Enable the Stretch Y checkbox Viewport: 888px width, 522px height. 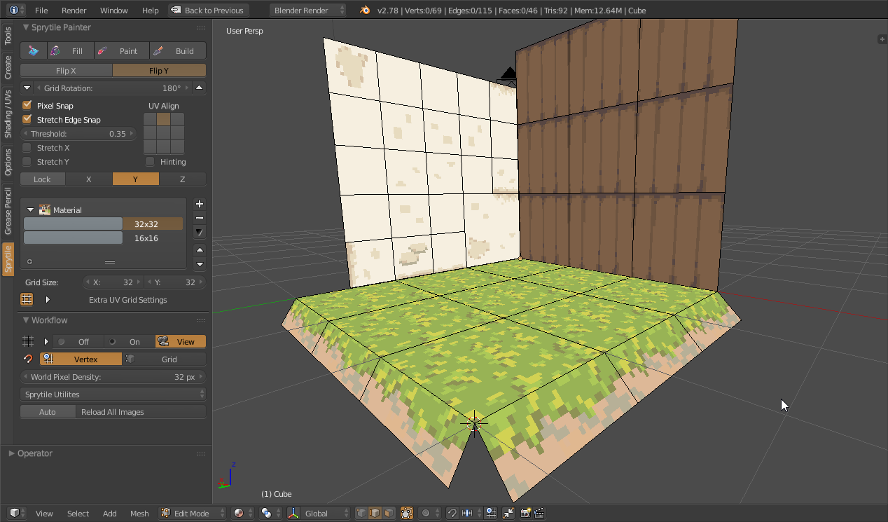27,161
